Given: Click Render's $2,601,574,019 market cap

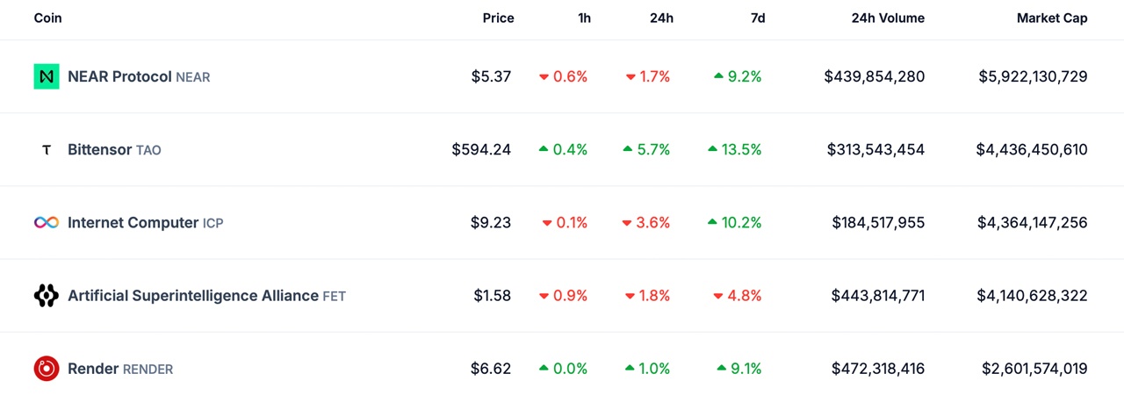Looking at the screenshot, I should (1034, 369).
